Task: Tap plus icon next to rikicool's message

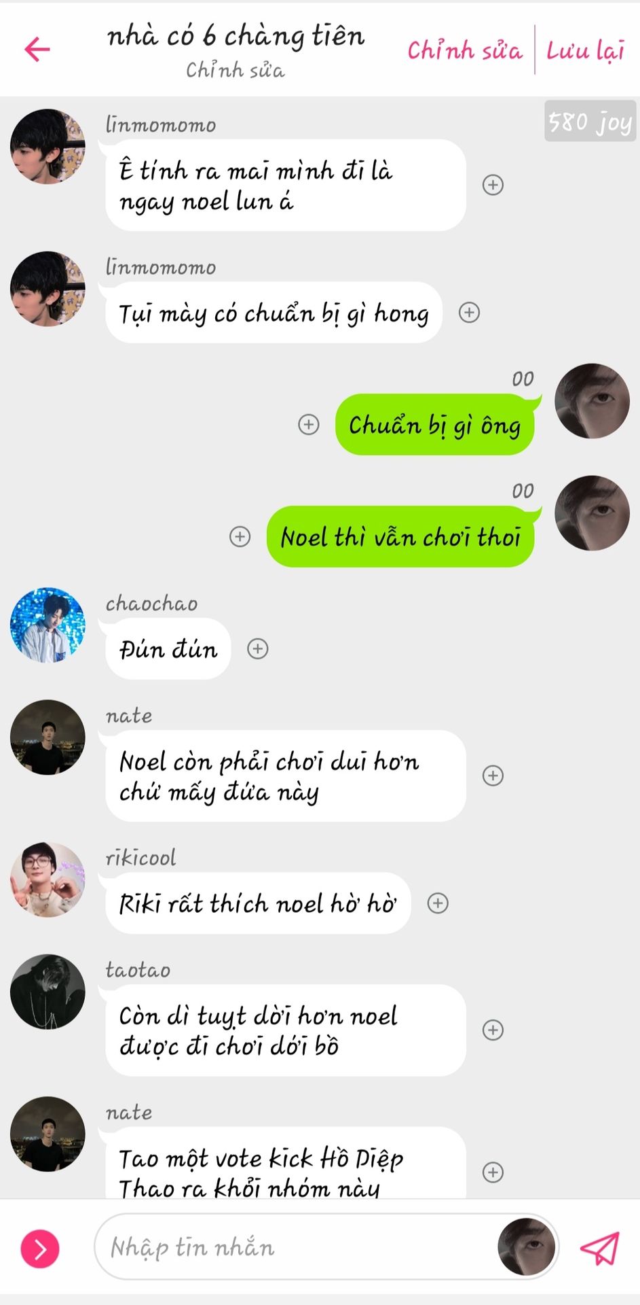Action: [x=438, y=903]
